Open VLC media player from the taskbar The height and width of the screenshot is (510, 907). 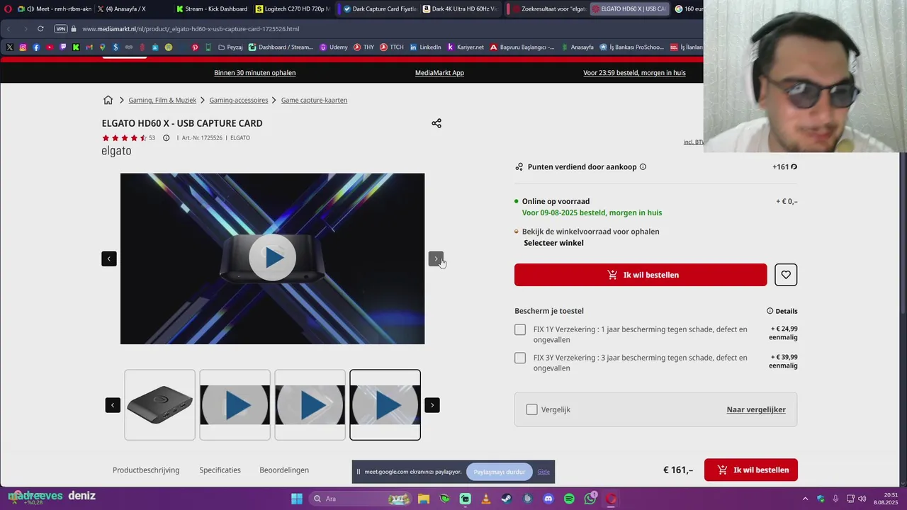(485, 499)
